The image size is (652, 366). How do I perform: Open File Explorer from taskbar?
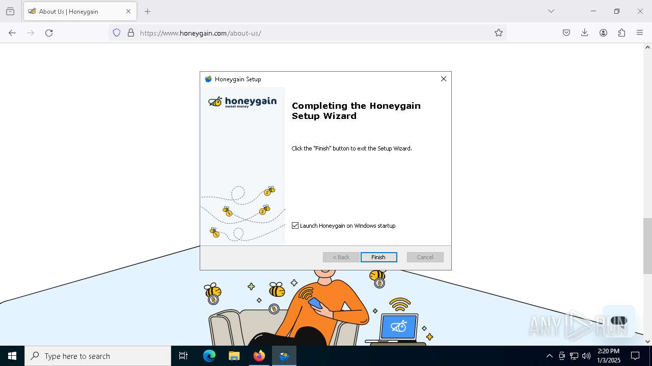coord(234,356)
